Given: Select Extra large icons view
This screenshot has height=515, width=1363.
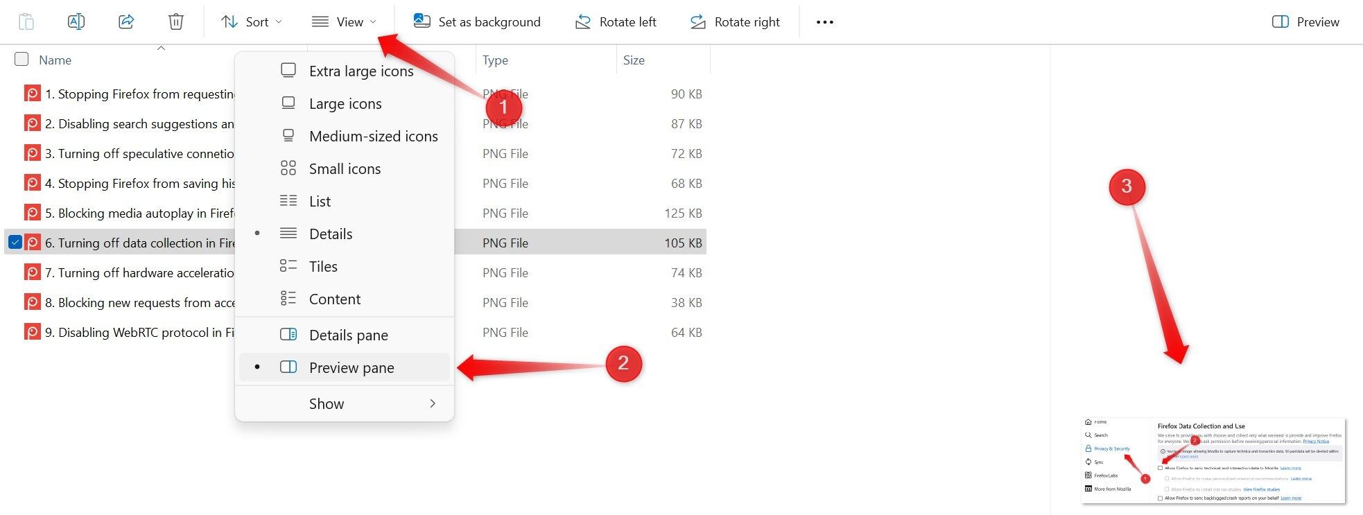Looking at the screenshot, I should point(361,71).
